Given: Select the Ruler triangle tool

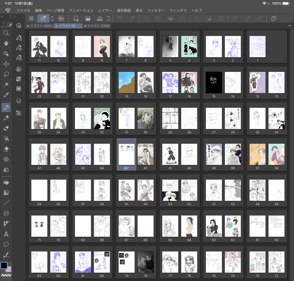Looking at the screenshot, I should click(x=6, y=224).
